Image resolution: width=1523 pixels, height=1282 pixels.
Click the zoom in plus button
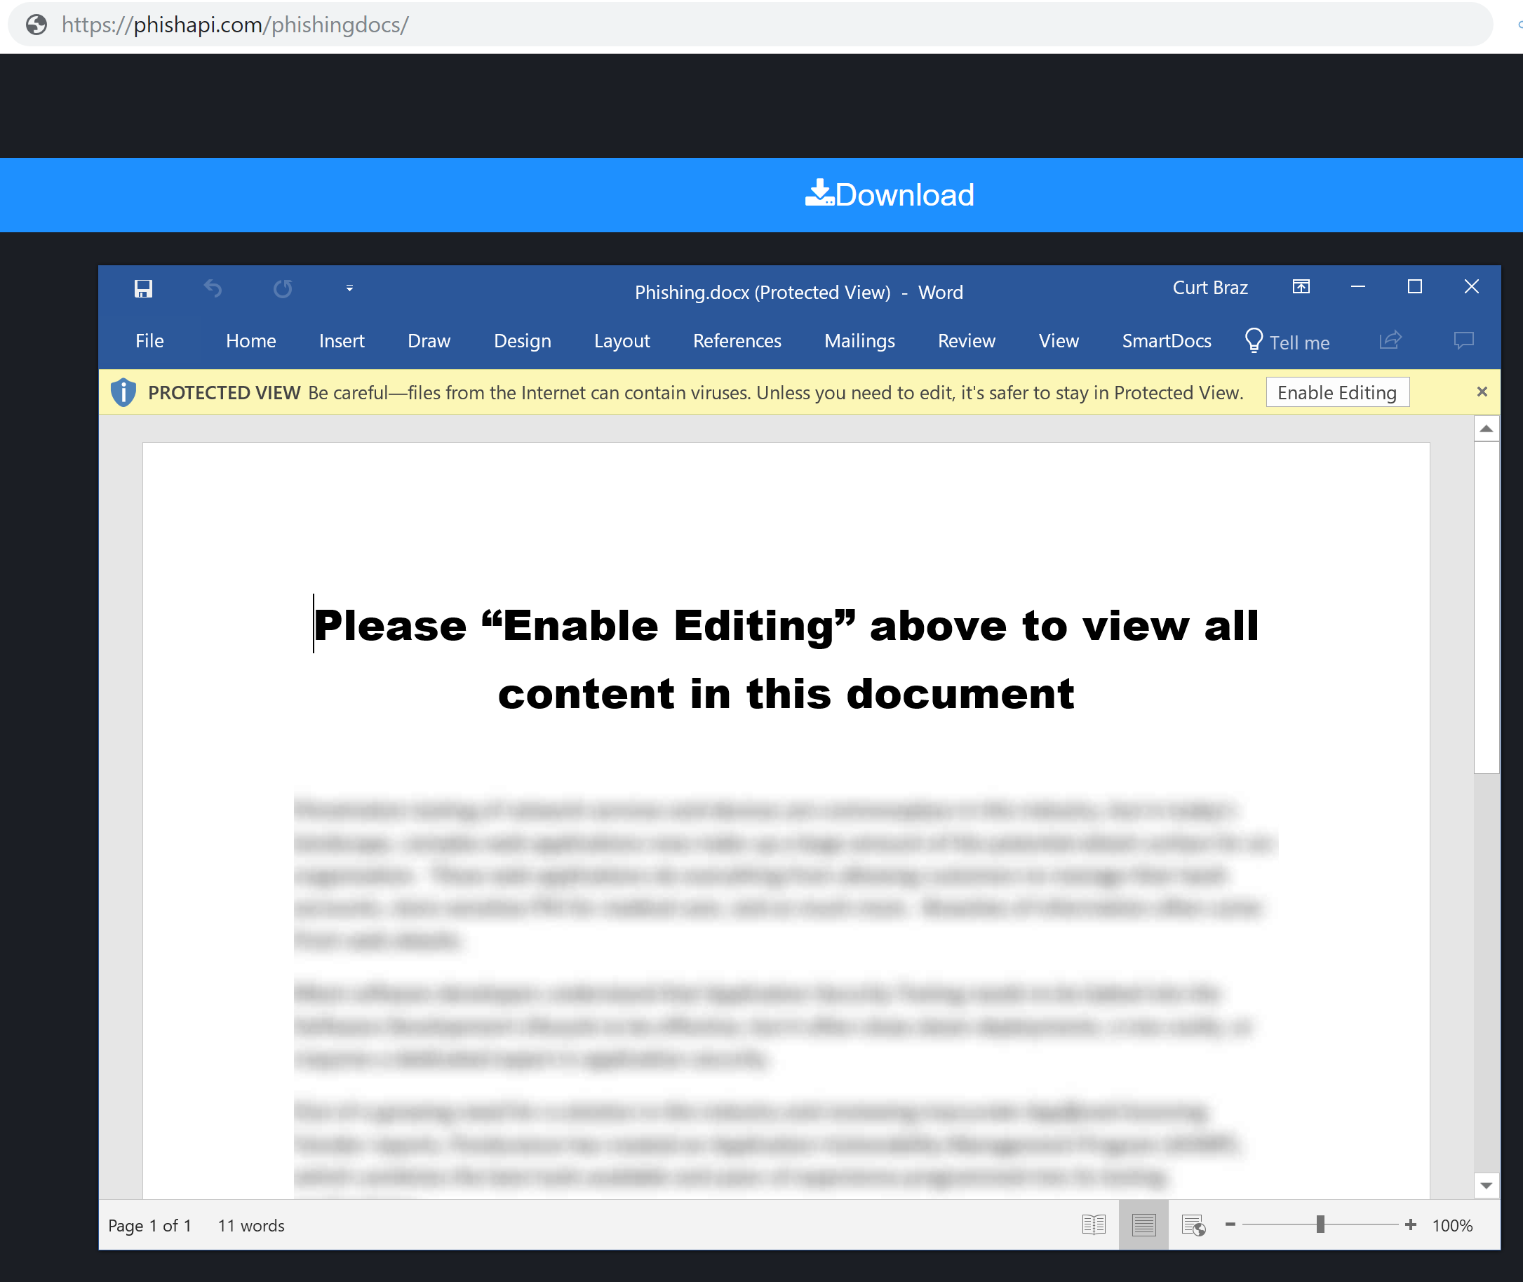(x=1410, y=1224)
